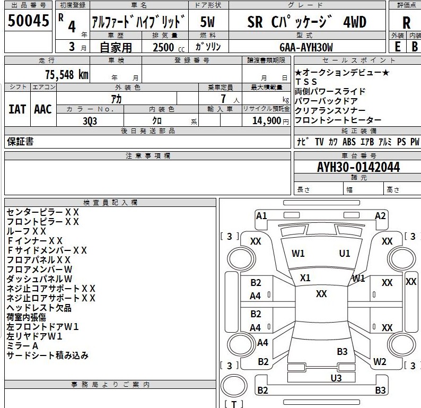This screenshot has width=421, height=408.
Task: Select 注意事項欄 section header
Action: coord(148,156)
